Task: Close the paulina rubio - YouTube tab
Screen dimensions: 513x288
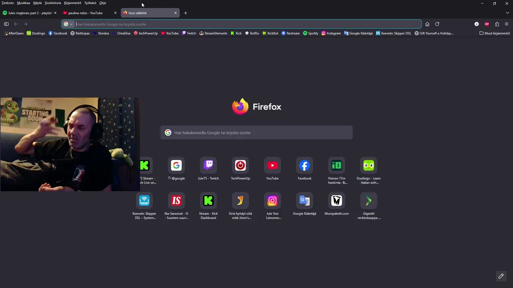Action: [115, 13]
